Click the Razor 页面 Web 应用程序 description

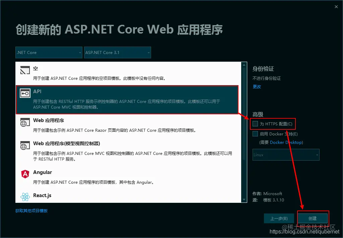[x=115, y=130]
